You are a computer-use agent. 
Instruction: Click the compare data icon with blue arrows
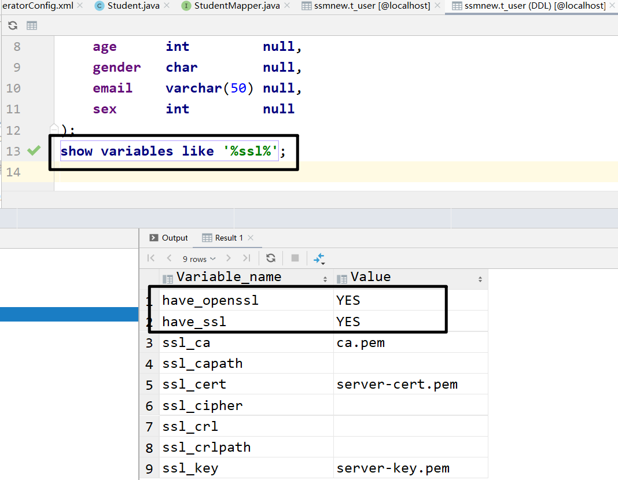[x=318, y=259]
